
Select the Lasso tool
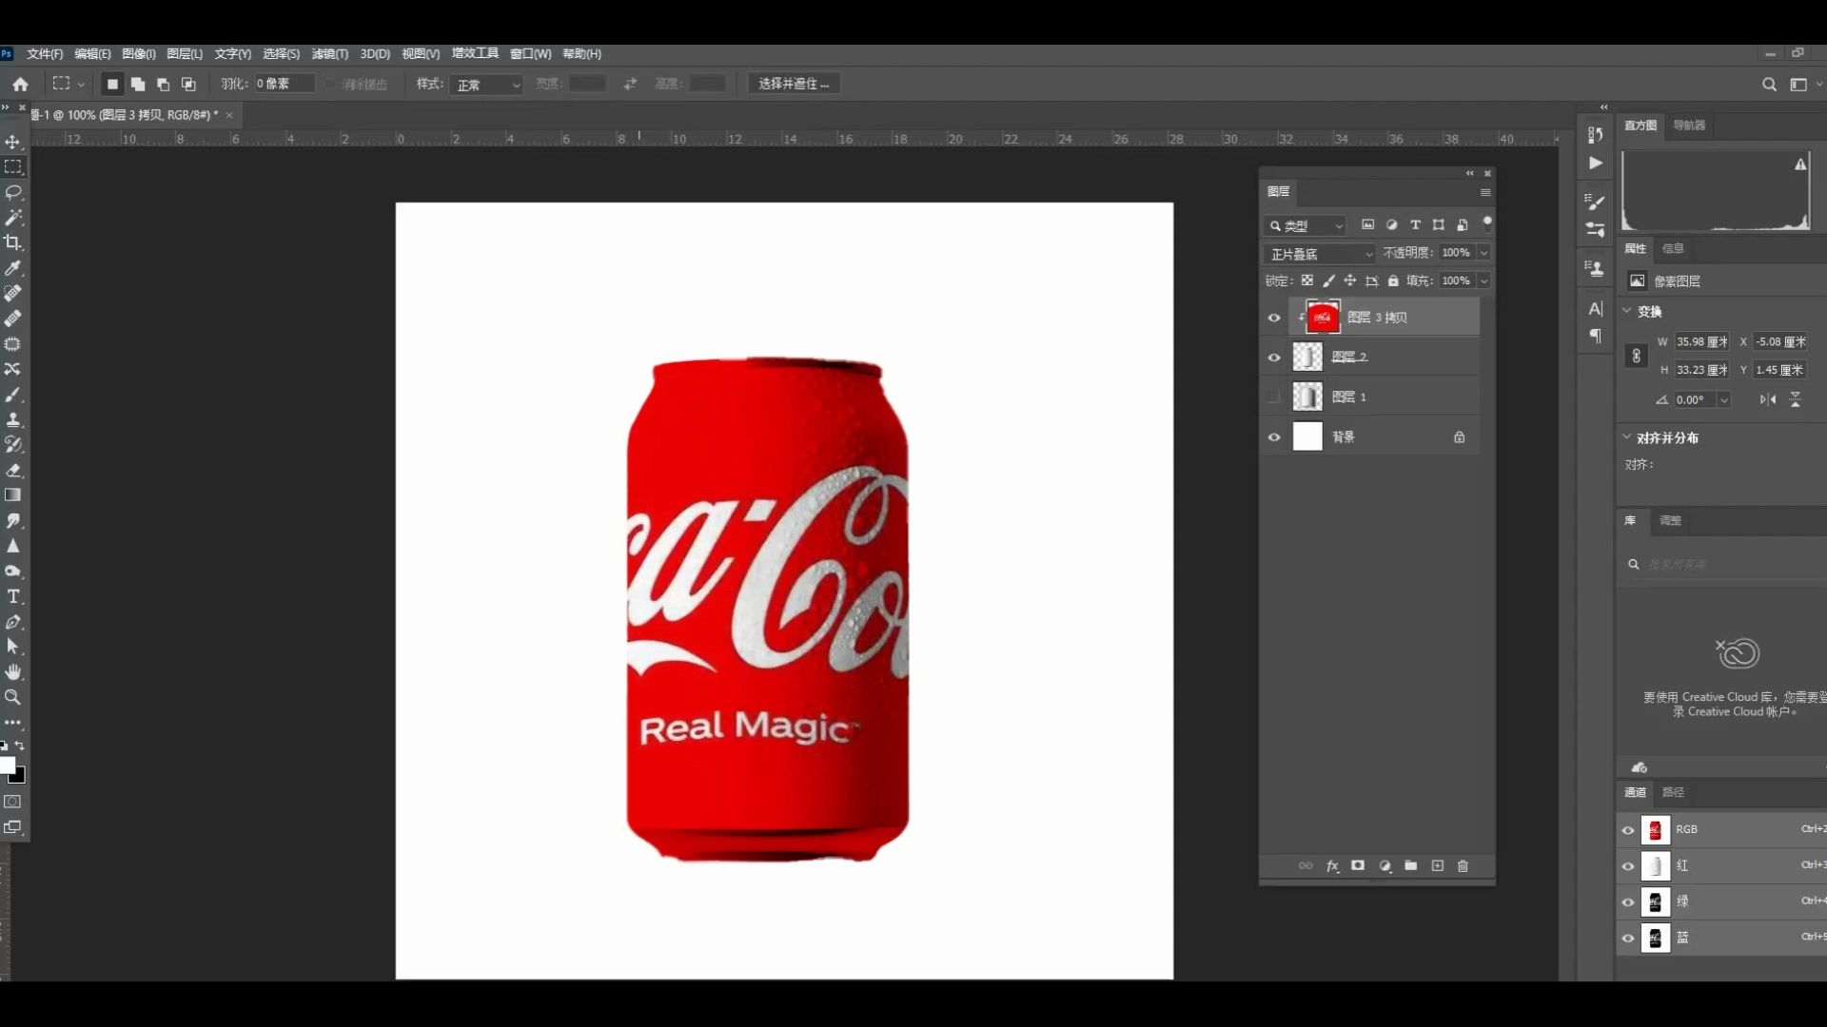pos(13,192)
